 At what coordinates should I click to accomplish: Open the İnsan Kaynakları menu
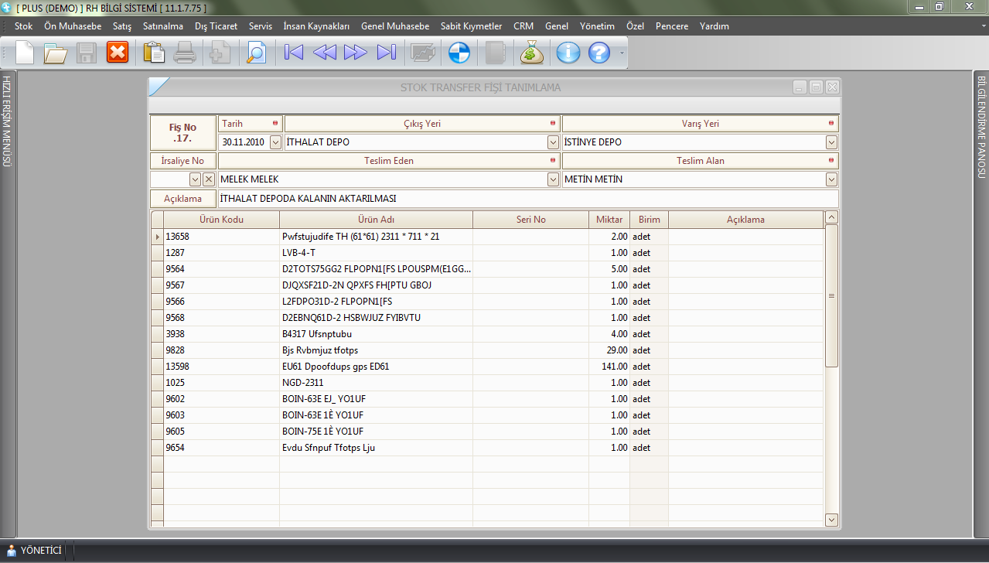pyautogui.click(x=316, y=26)
